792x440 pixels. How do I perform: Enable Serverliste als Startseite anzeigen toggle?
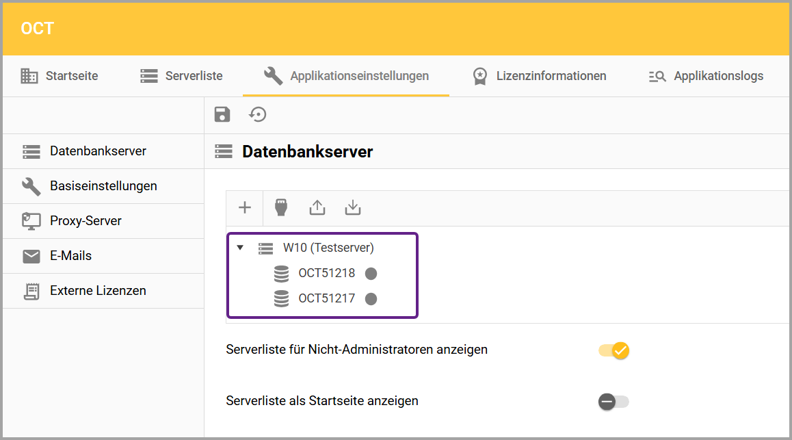(x=613, y=402)
